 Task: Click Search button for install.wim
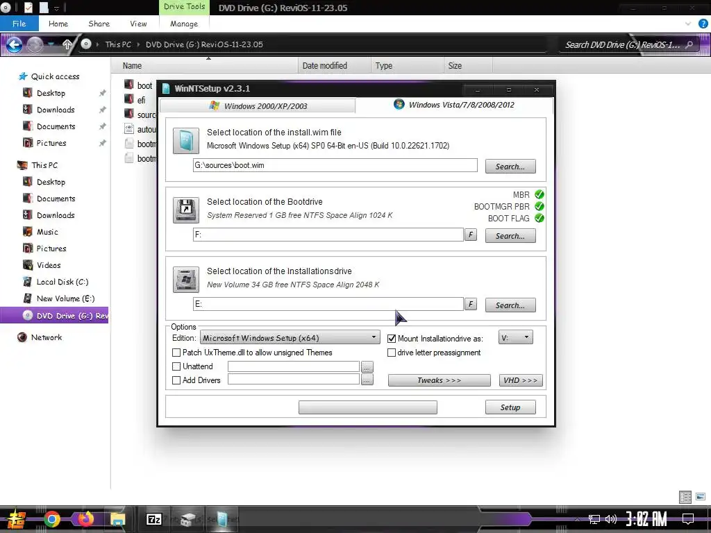[510, 167]
